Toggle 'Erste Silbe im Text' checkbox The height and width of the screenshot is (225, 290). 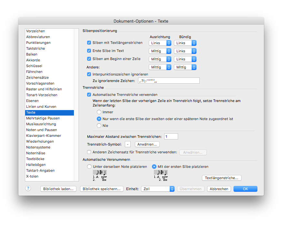coord(89,51)
